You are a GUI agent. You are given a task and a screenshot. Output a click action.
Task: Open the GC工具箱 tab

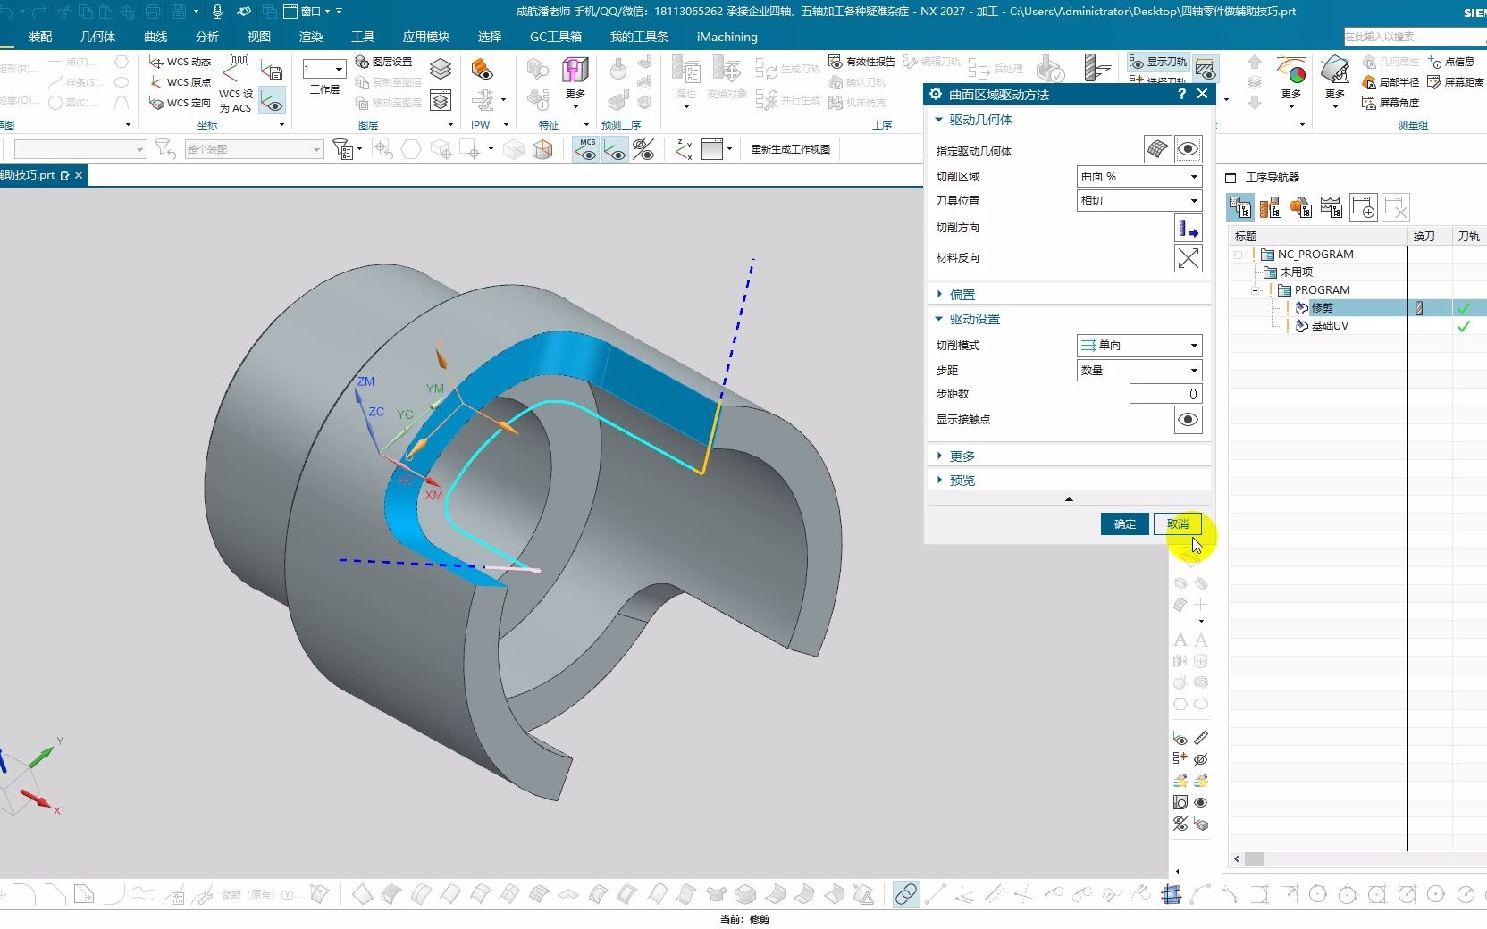tap(555, 37)
